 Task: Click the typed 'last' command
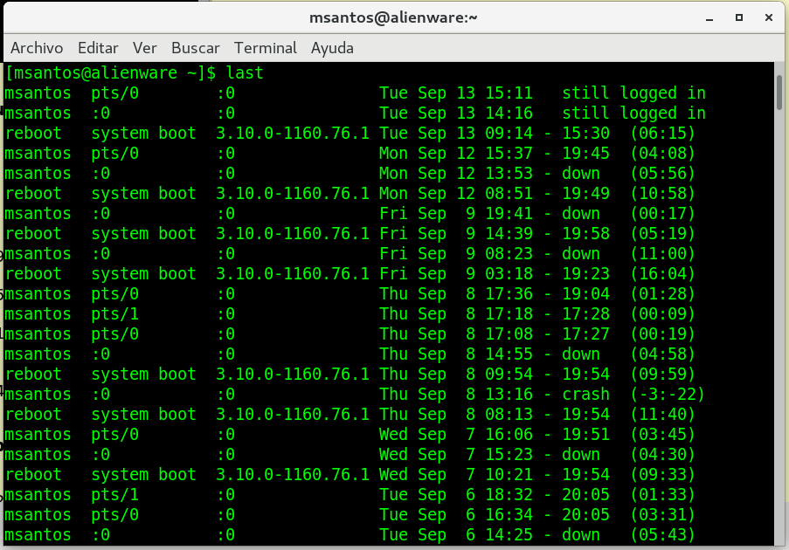247,72
